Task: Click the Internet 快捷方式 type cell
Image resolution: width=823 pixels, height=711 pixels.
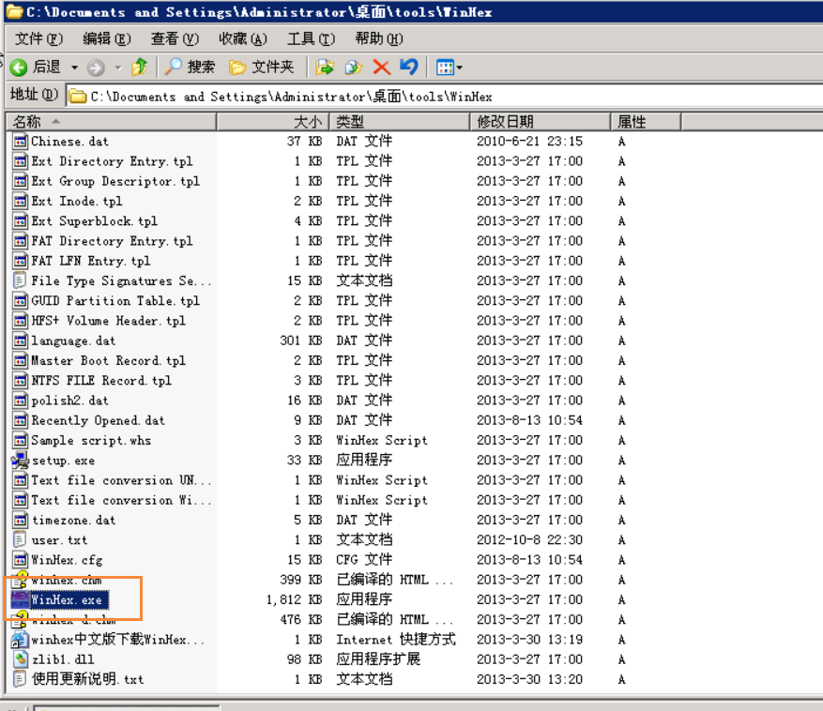Action: pos(396,639)
